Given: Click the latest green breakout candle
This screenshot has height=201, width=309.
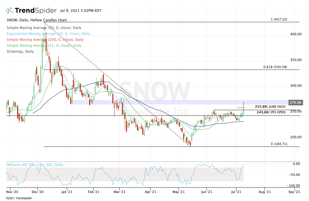Looking at the screenshot, I should (244, 107).
